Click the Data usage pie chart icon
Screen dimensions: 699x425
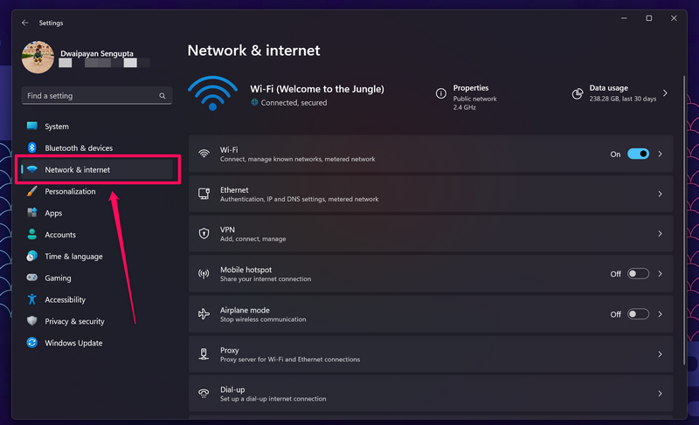[578, 93]
